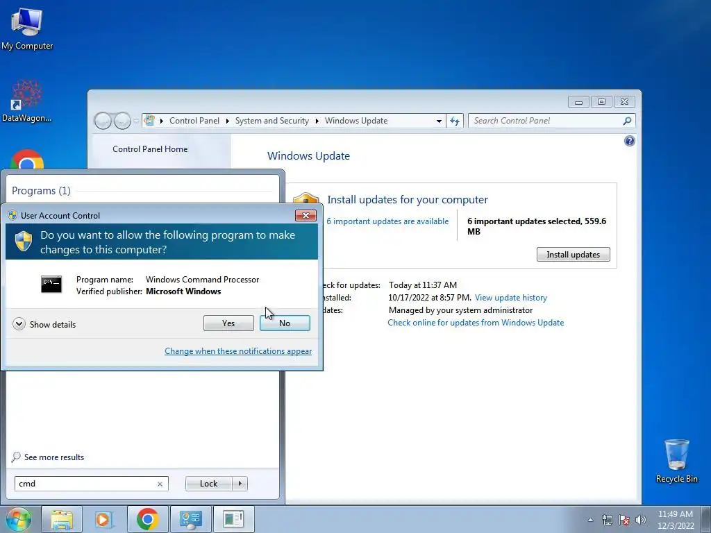Click the Windows Update breadcrumb segment
This screenshot has width=711, height=533.
pos(356,121)
